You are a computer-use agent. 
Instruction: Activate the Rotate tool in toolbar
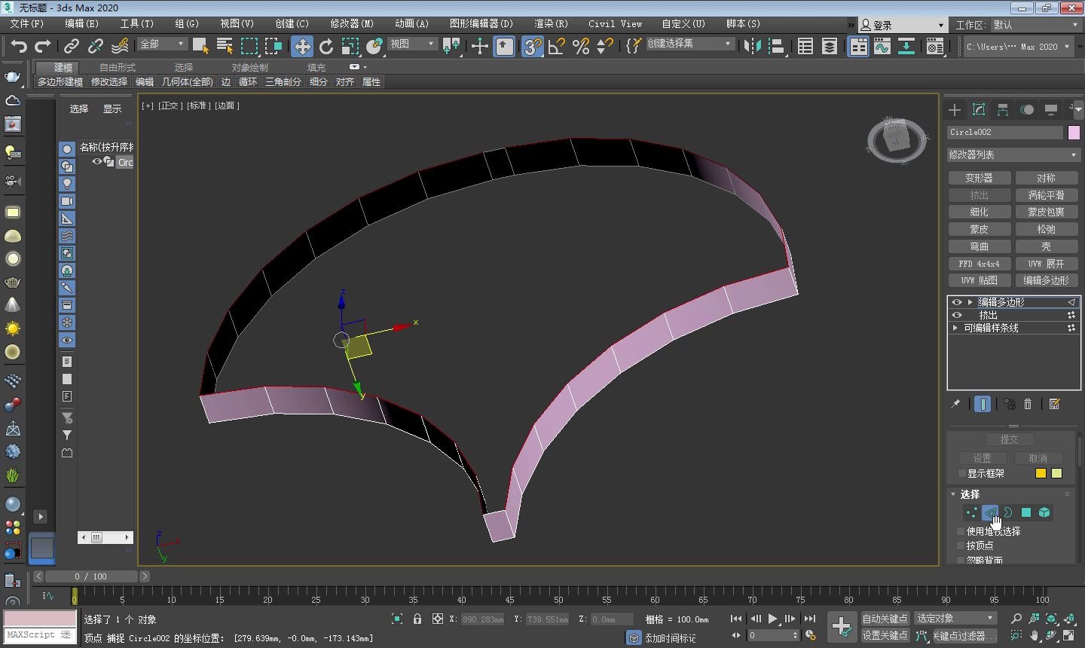pos(325,47)
